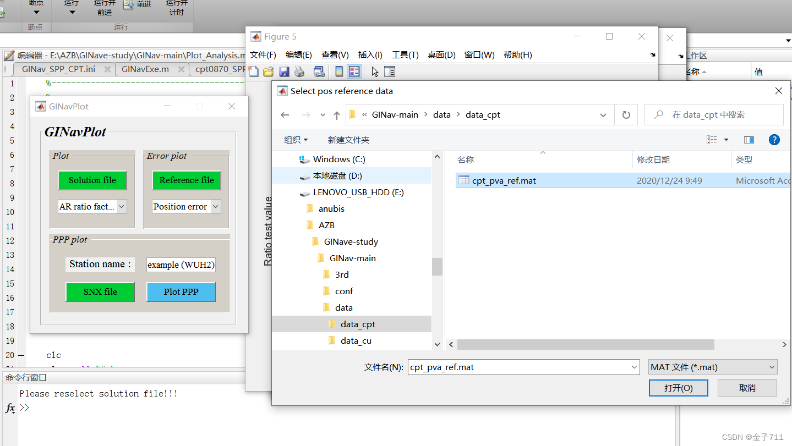Select the Edit Plot arrow tool

click(x=375, y=71)
